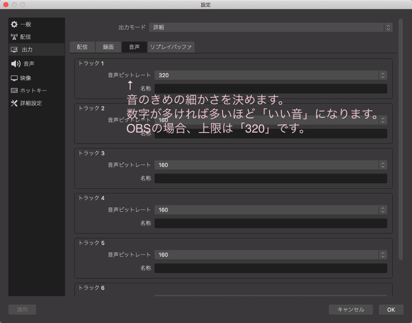Click the トラック 4 group title

click(92, 198)
